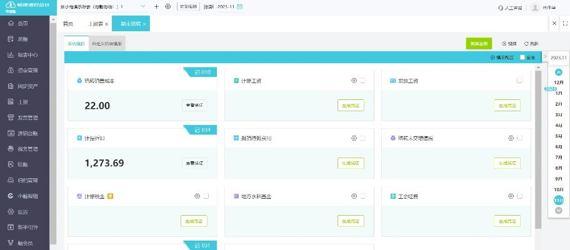This screenshot has height=250, width=570.
Task: Check the 工会经费 card checkbox
Action: click(x=519, y=196)
